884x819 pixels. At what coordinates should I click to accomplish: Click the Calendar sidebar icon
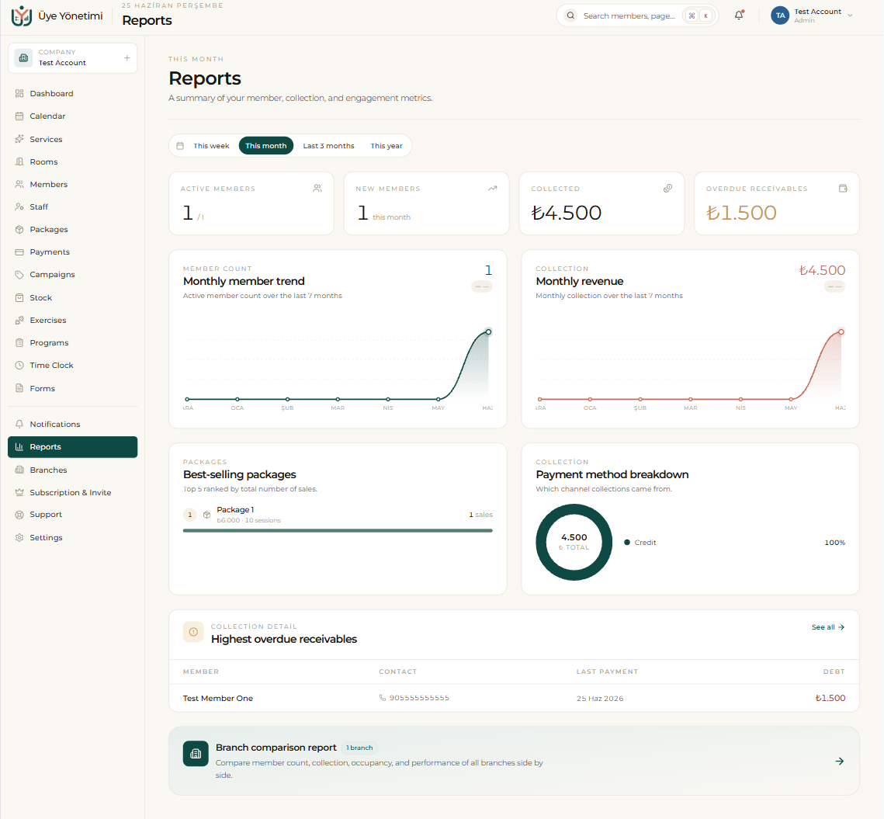coord(19,116)
